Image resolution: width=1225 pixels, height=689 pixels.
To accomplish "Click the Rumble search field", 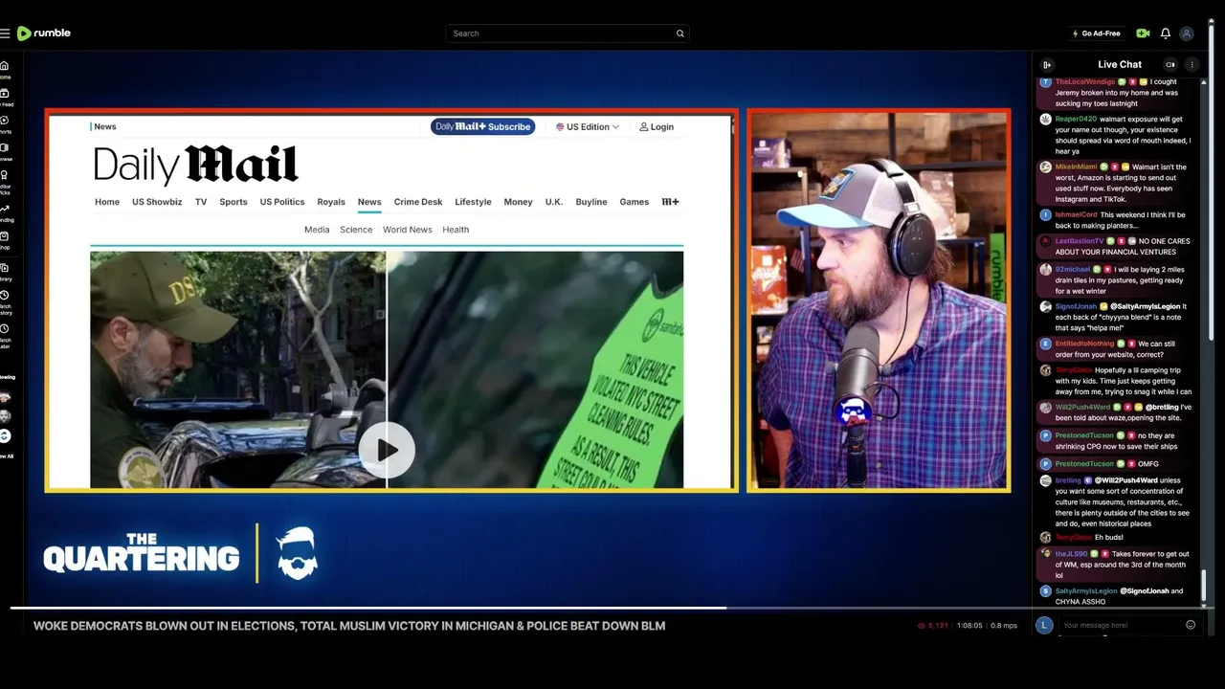I will point(567,33).
